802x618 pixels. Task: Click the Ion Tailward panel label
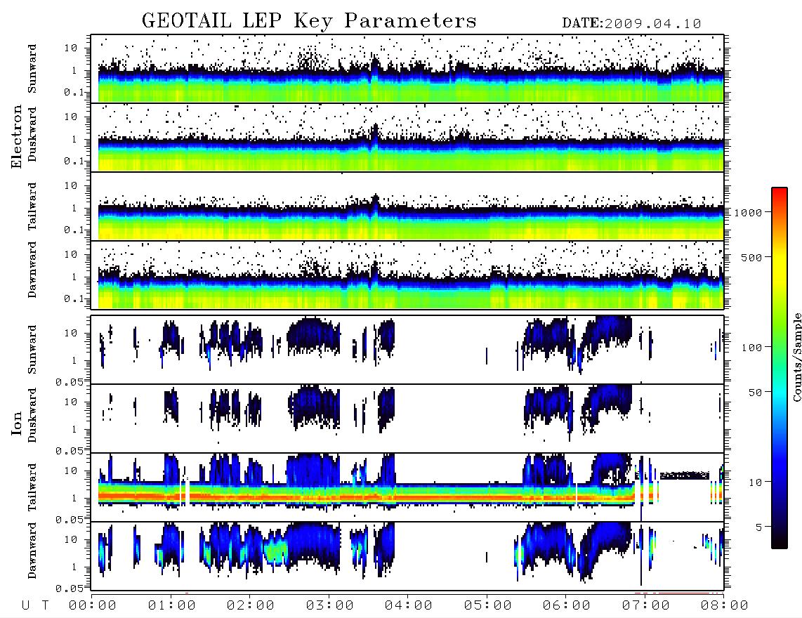click(32, 487)
